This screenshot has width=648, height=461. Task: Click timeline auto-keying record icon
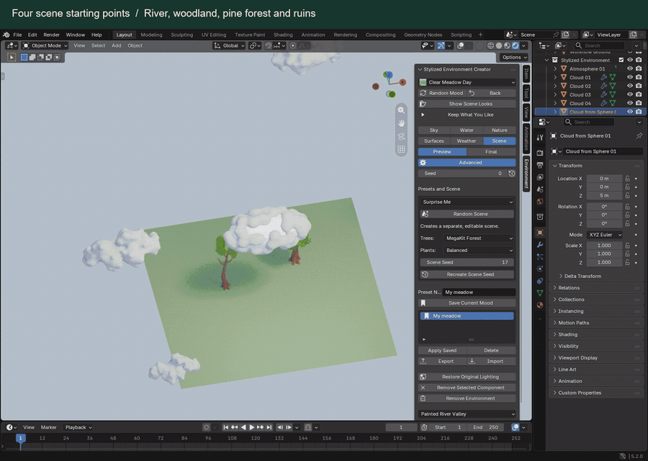(206, 427)
